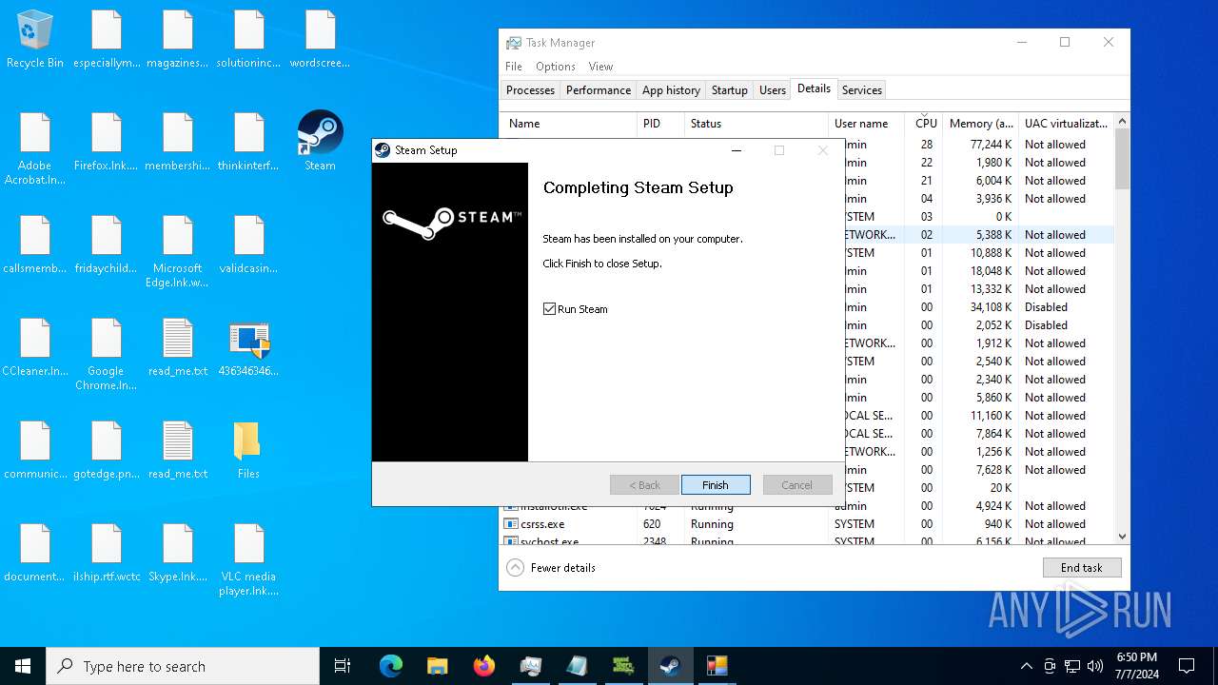Open the clock showing 6:50 PM
The height and width of the screenshot is (685, 1218).
click(x=1136, y=666)
